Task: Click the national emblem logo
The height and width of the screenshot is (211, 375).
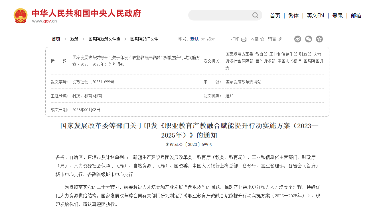Action: 21,16
